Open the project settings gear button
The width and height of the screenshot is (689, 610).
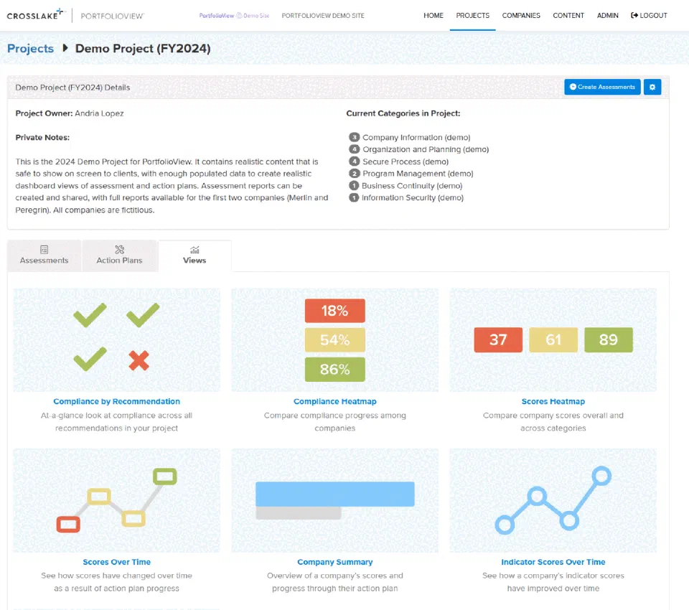652,87
